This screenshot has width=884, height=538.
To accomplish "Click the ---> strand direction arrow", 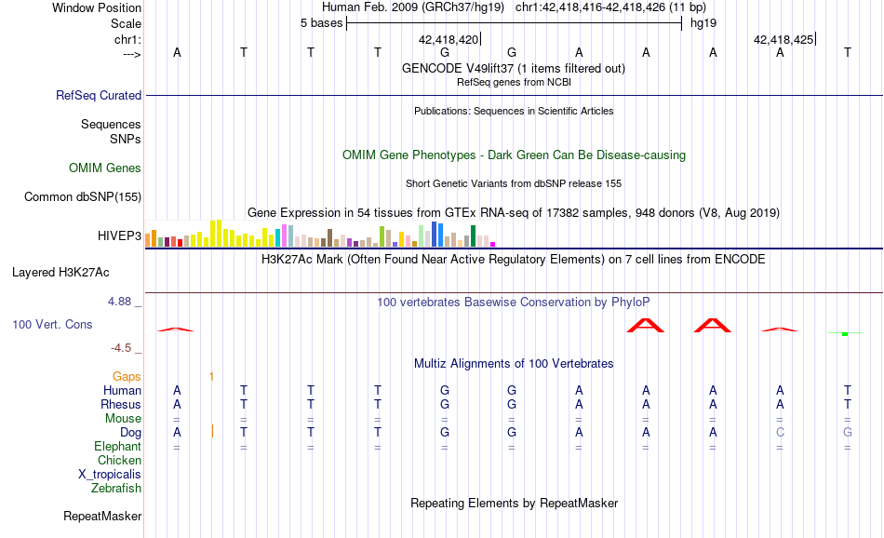I will point(131,55).
